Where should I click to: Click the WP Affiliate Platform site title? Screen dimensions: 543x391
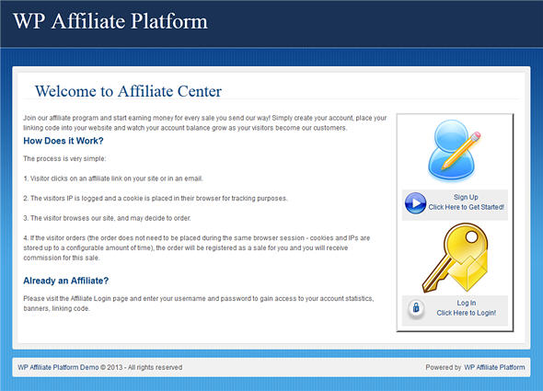[x=110, y=21]
